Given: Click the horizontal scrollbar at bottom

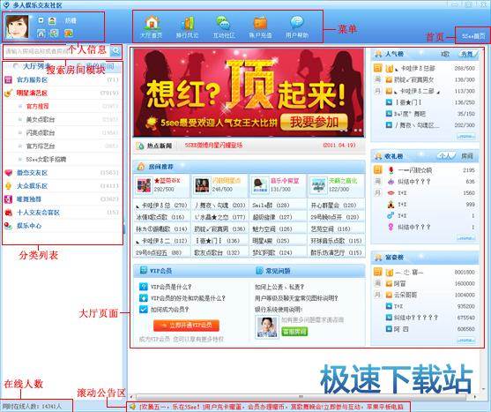Looking at the screenshot, I should 300,397.
